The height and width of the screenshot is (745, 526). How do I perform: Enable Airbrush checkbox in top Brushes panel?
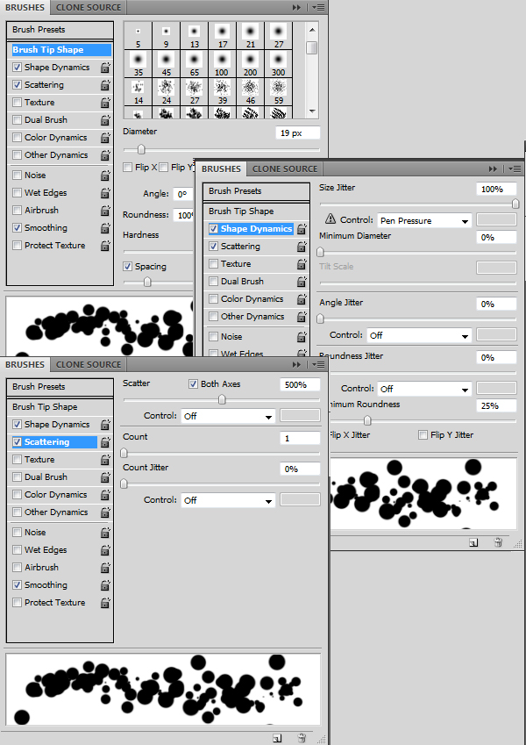(17, 210)
